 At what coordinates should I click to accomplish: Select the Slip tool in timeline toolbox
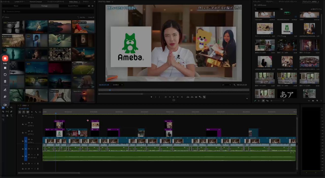(7, 111)
